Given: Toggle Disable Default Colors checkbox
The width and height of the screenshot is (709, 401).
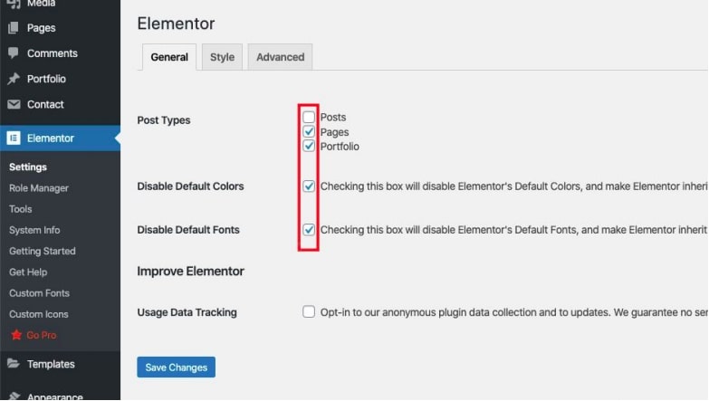Looking at the screenshot, I should click(x=309, y=186).
